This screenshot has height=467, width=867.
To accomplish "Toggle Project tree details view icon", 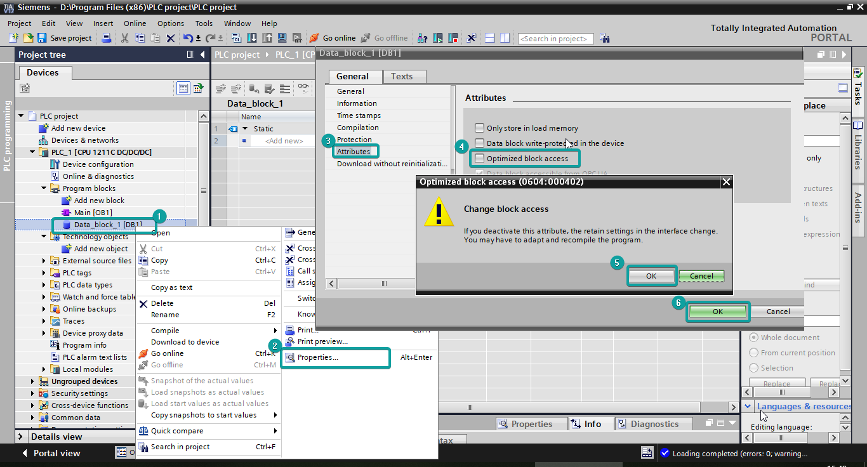I will click(183, 88).
